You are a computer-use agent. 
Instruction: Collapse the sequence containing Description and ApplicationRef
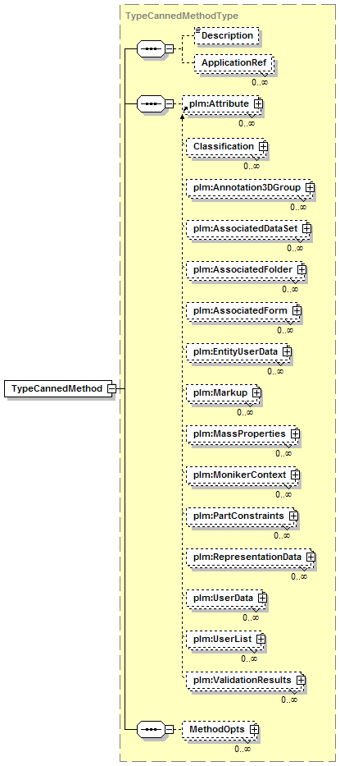[169, 49]
